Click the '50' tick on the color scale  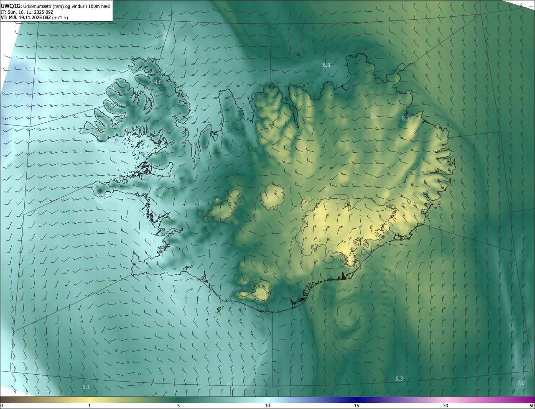pos(532,406)
